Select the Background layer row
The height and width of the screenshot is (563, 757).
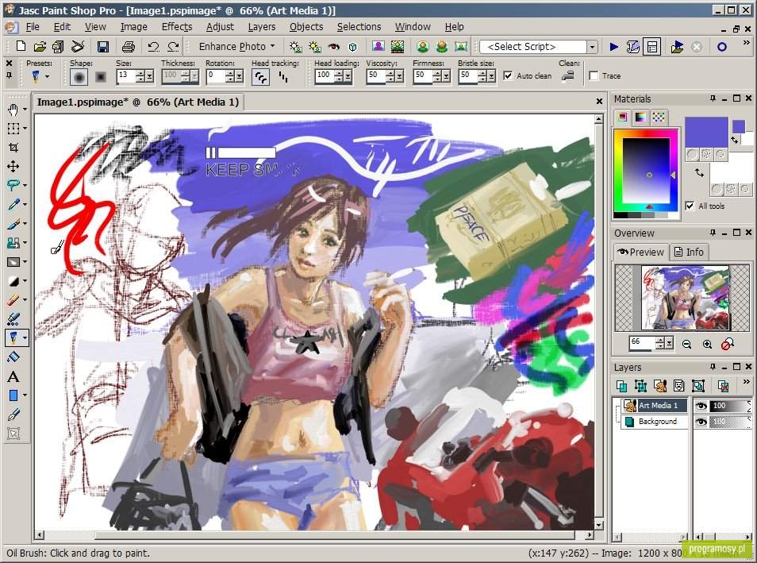coord(654,422)
